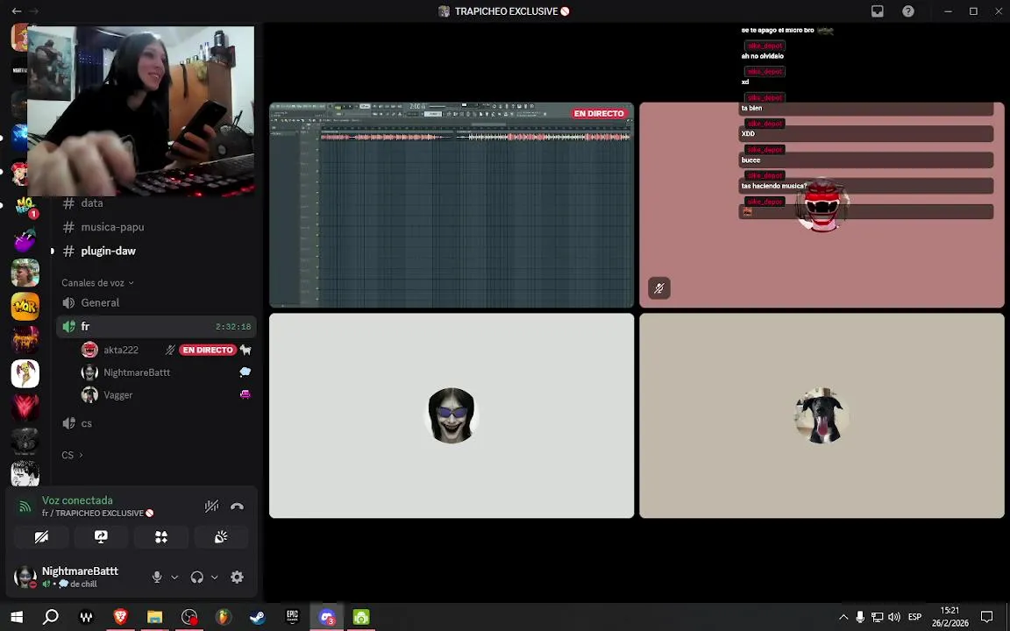The image size is (1010, 631).
Task: Toggle noise suppression in voice panel
Action: (x=211, y=506)
